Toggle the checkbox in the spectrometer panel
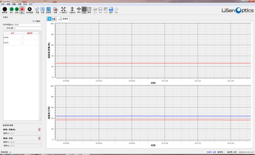Viewport: 255px width, 155px height. point(34,21)
